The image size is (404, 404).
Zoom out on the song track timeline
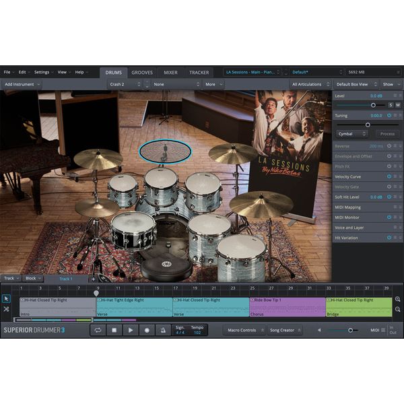397,309
